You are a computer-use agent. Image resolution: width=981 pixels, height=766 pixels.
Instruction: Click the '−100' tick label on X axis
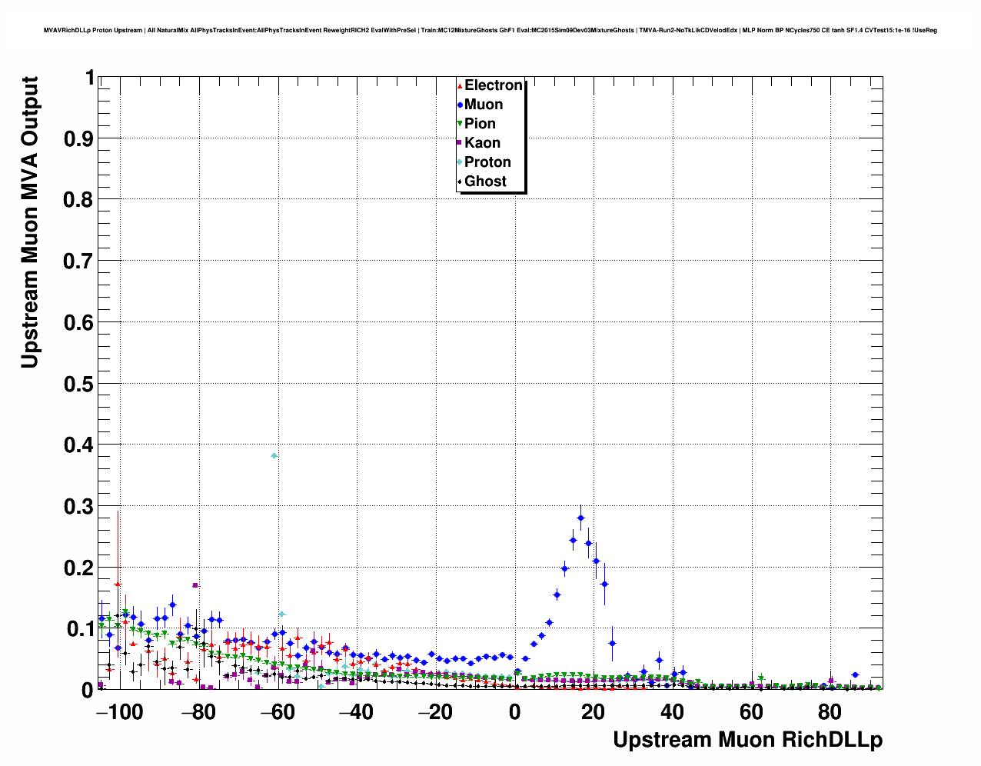point(119,712)
